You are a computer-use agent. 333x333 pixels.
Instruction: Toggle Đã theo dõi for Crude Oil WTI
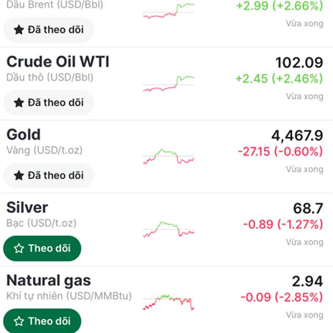[48, 103]
